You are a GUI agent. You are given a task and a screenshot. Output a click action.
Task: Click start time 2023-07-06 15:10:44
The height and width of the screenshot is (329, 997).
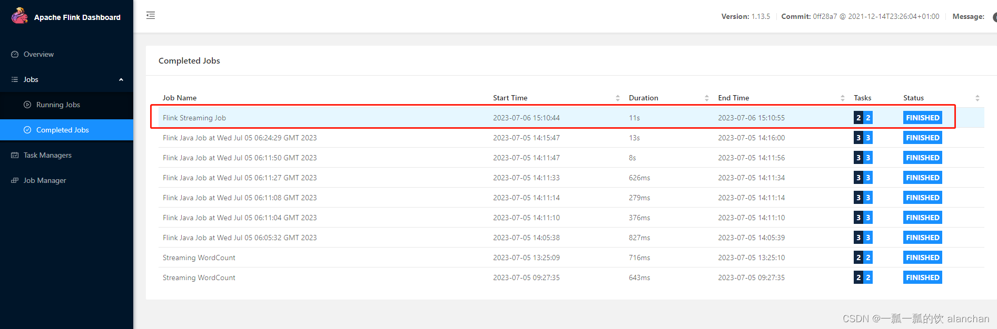pyautogui.click(x=526, y=118)
